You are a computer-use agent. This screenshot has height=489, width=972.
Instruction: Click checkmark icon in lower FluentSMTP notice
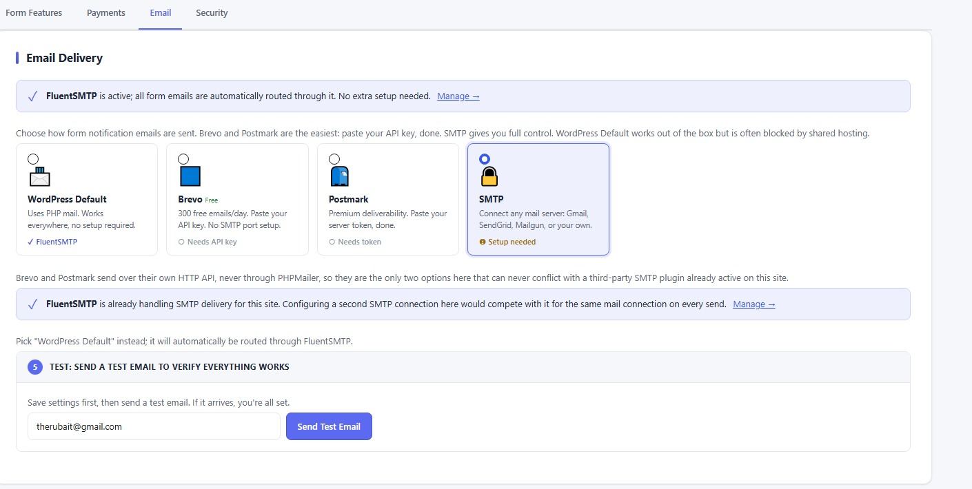pos(32,304)
